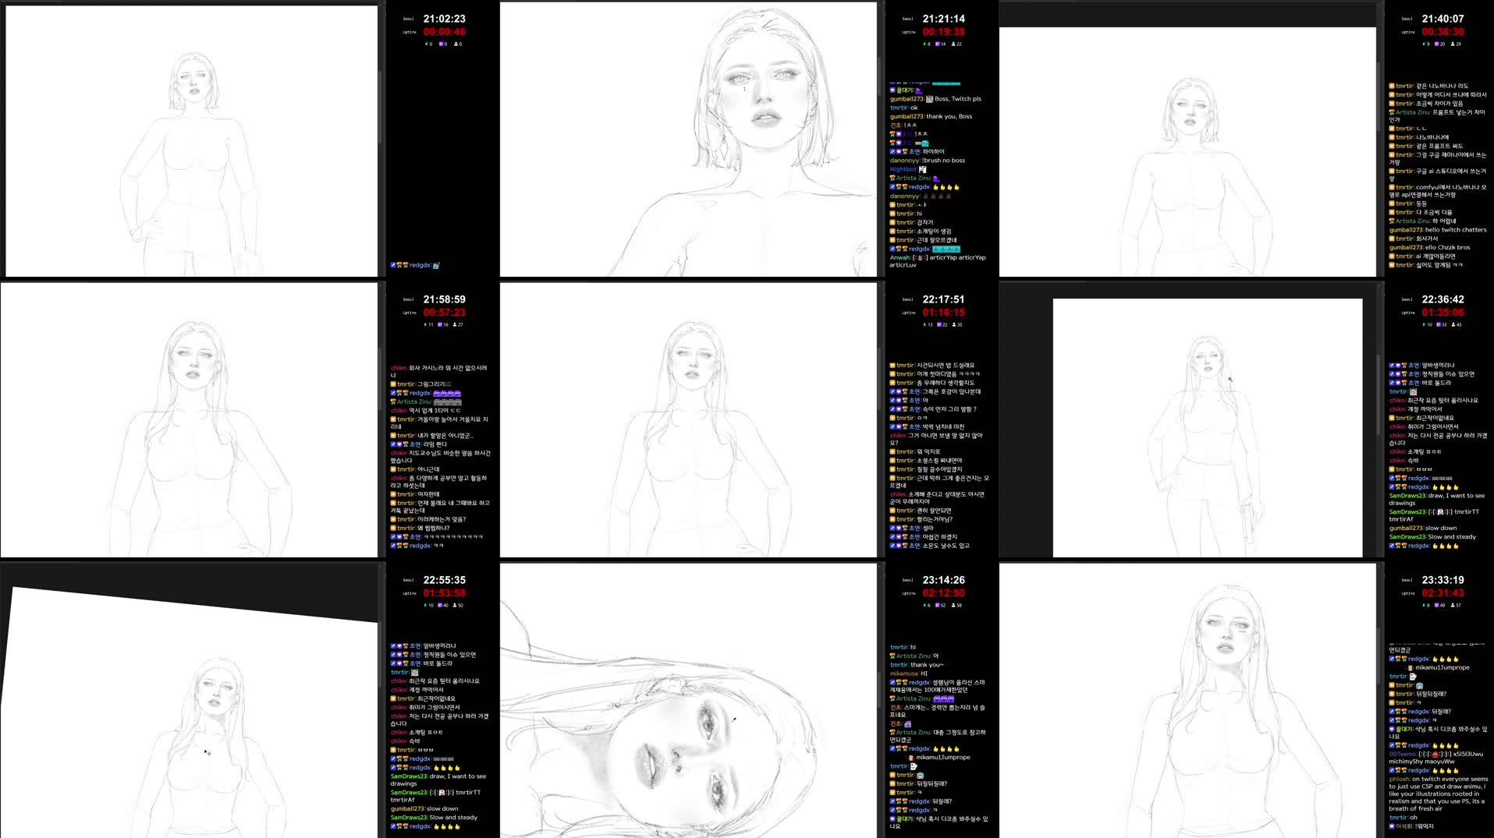Click the 21:58:59 clock text
This screenshot has width=1494, height=838.
(x=444, y=299)
